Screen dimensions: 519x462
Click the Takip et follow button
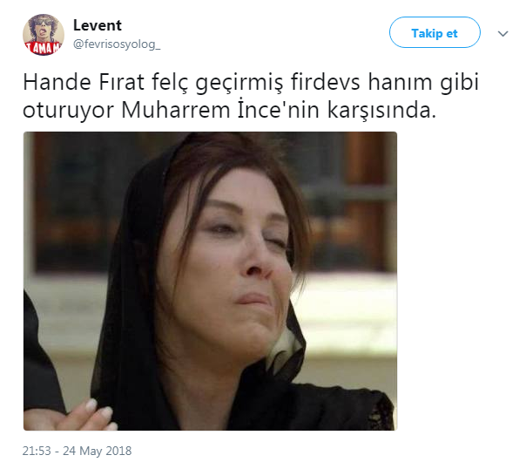click(435, 32)
